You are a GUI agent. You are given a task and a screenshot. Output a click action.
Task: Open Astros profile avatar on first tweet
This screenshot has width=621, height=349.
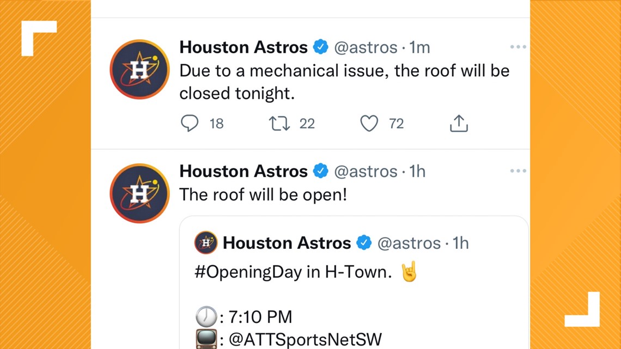click(x=139, y=69)
